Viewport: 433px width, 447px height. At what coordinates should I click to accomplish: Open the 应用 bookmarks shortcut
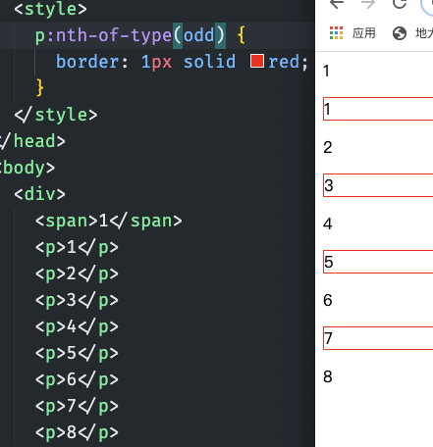click(x=364, y=33)
